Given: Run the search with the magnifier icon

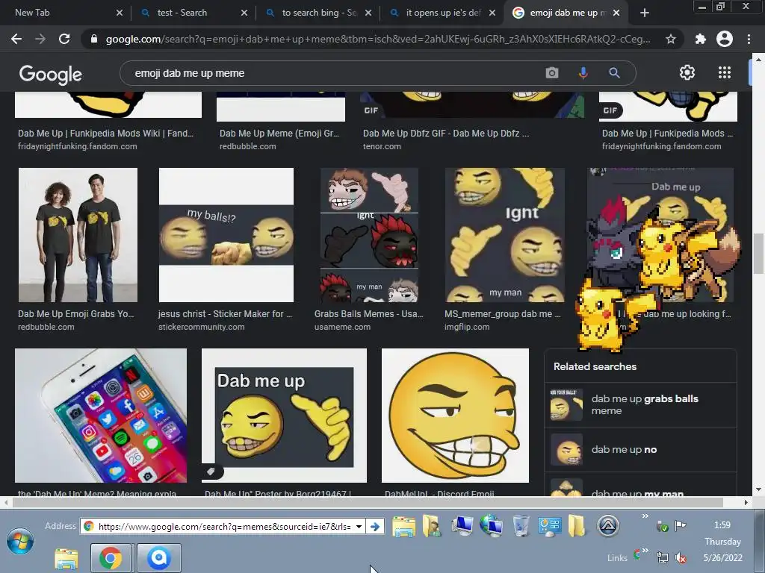Looking at the screenshot, I should (614, 73).
